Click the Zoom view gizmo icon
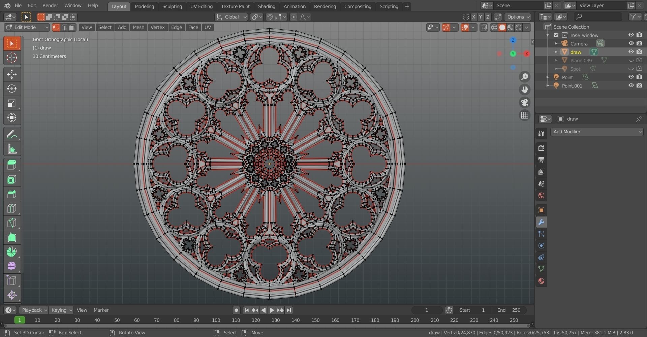This screenshot has width=647, height=337. 525,77
